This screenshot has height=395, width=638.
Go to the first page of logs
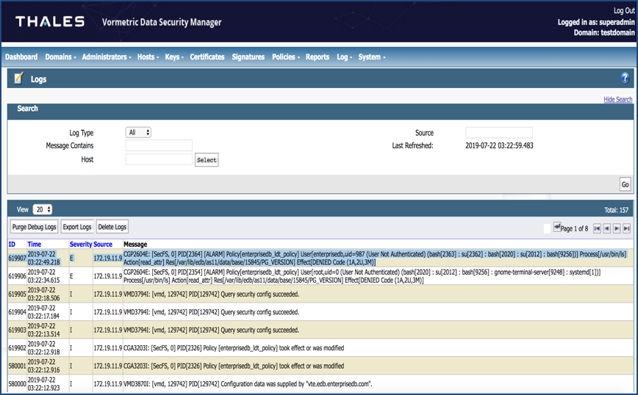pos(598,228)
